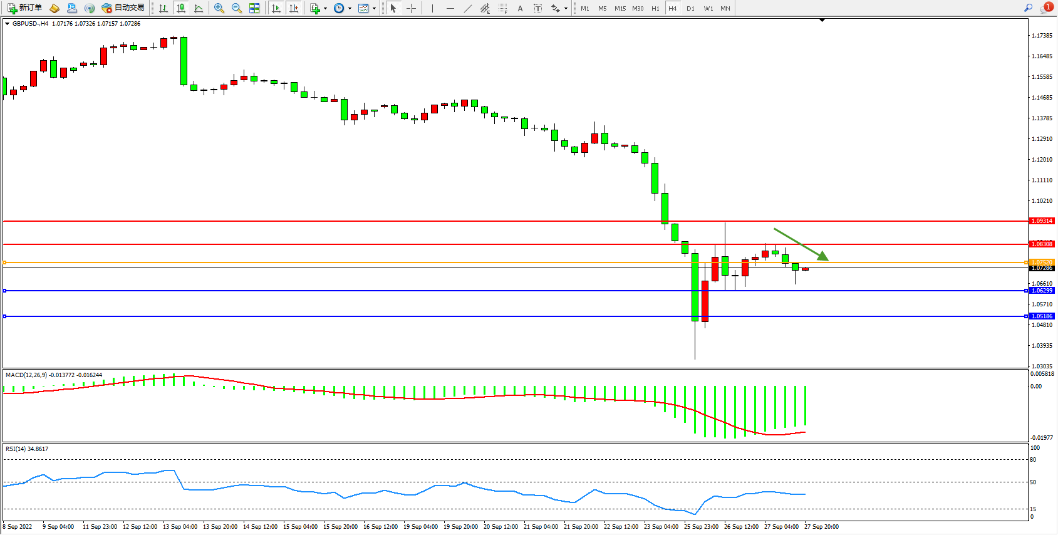Screen dimensions: 1058x535
Task: Switch chart to bar chart mode
Action: [163, 8]
